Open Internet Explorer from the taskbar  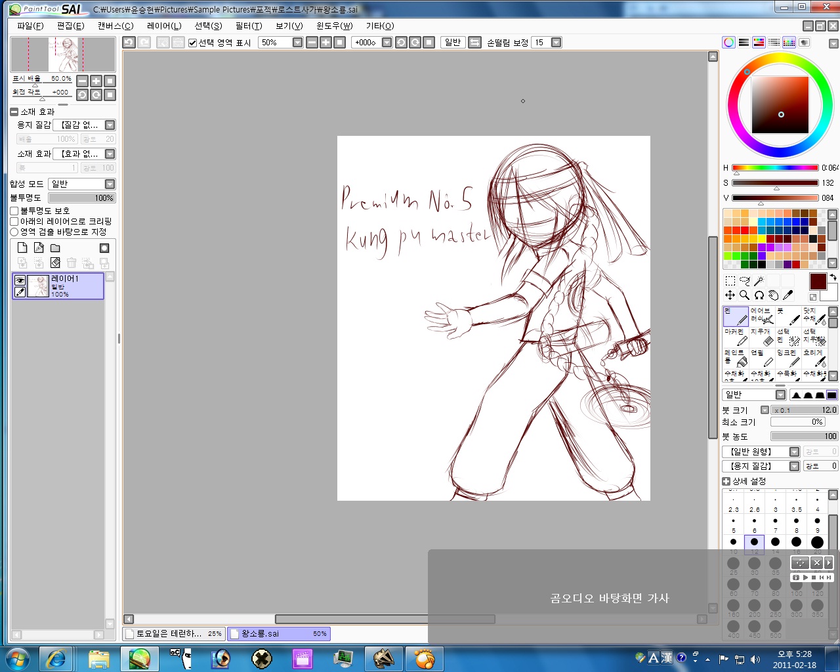coord(56,658)
